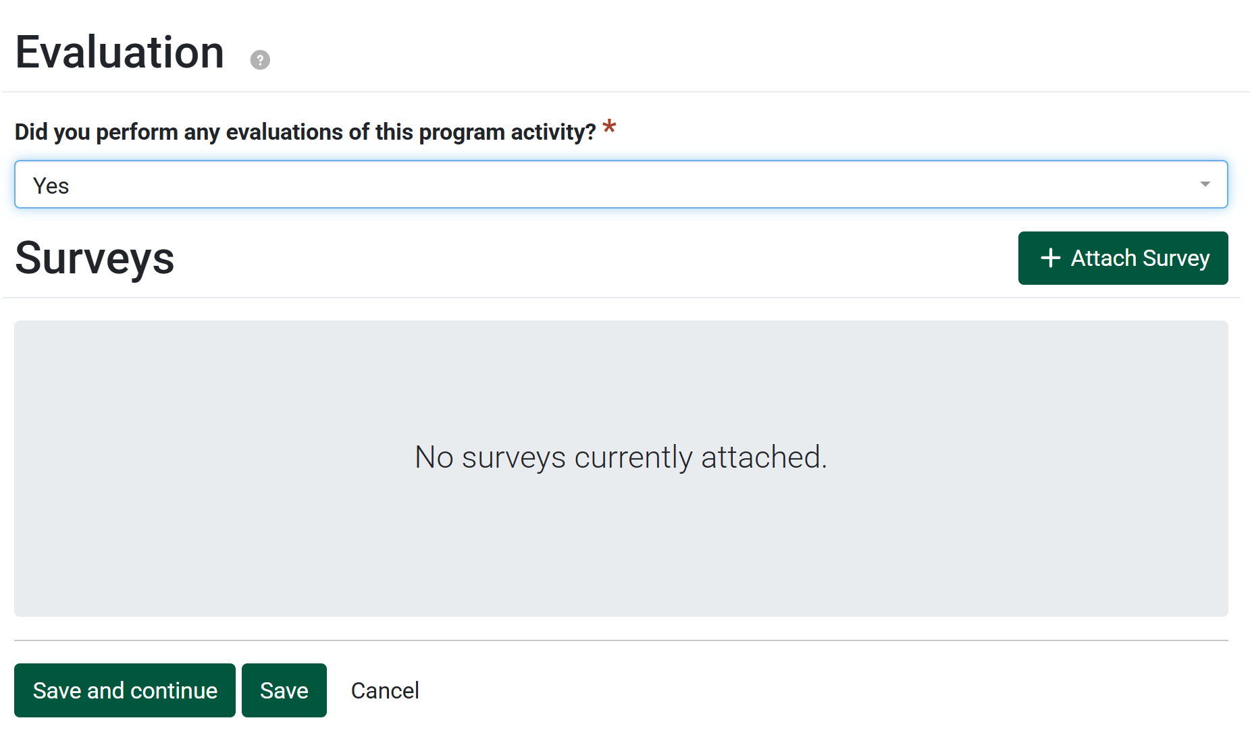Click the word "continue" on the save button
Screen dimensions: 1250x741
[x=174, y=690]
